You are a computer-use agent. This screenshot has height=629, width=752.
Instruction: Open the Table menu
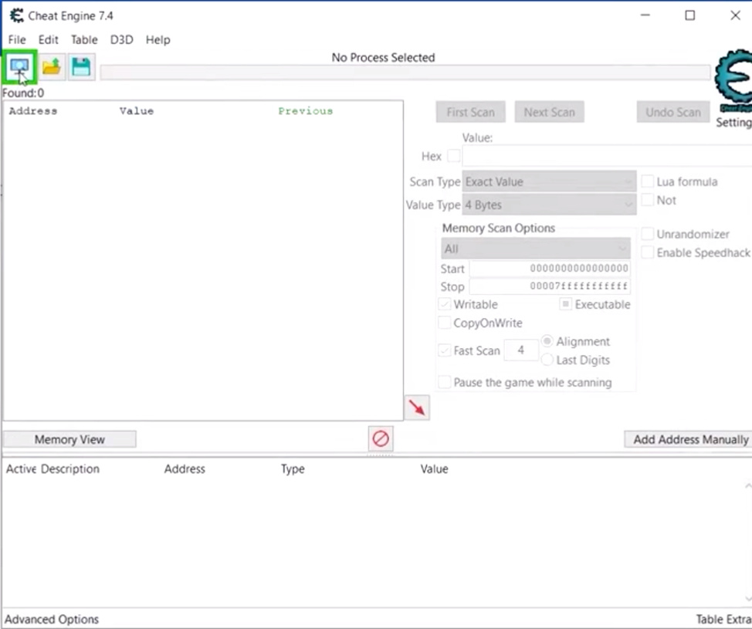(x=84, y=39)
